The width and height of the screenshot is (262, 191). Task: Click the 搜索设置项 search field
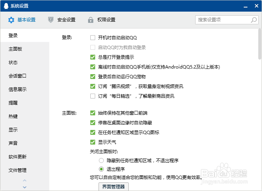pyautogui.click(x=227, y=20)
